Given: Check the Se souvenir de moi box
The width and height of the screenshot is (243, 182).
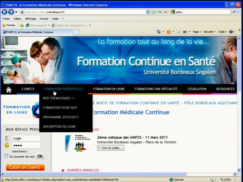Looking at the screenshot, I should pos(6,156).
